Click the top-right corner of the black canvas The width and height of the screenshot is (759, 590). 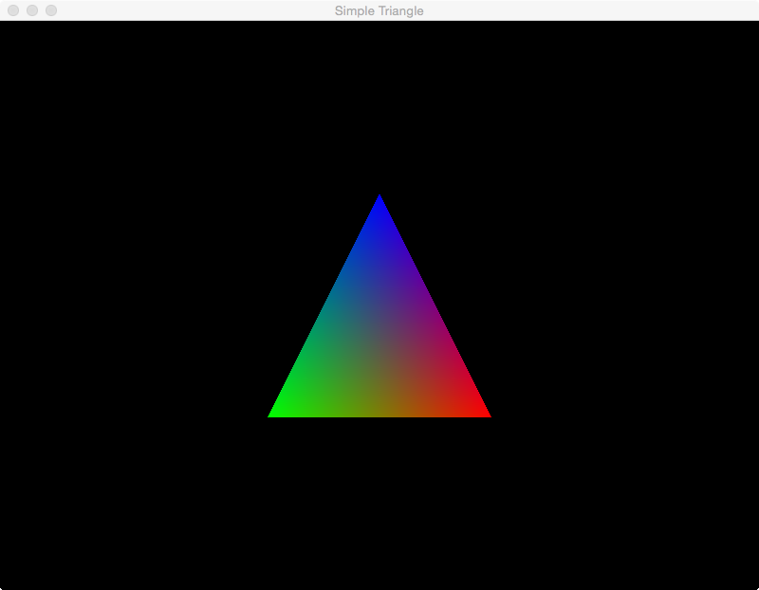tap(755, 25)
